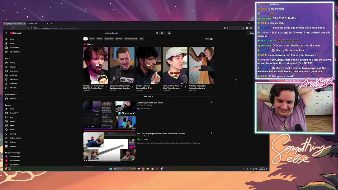Open options menu for Destiny & His Producer short

click(106, 87)
